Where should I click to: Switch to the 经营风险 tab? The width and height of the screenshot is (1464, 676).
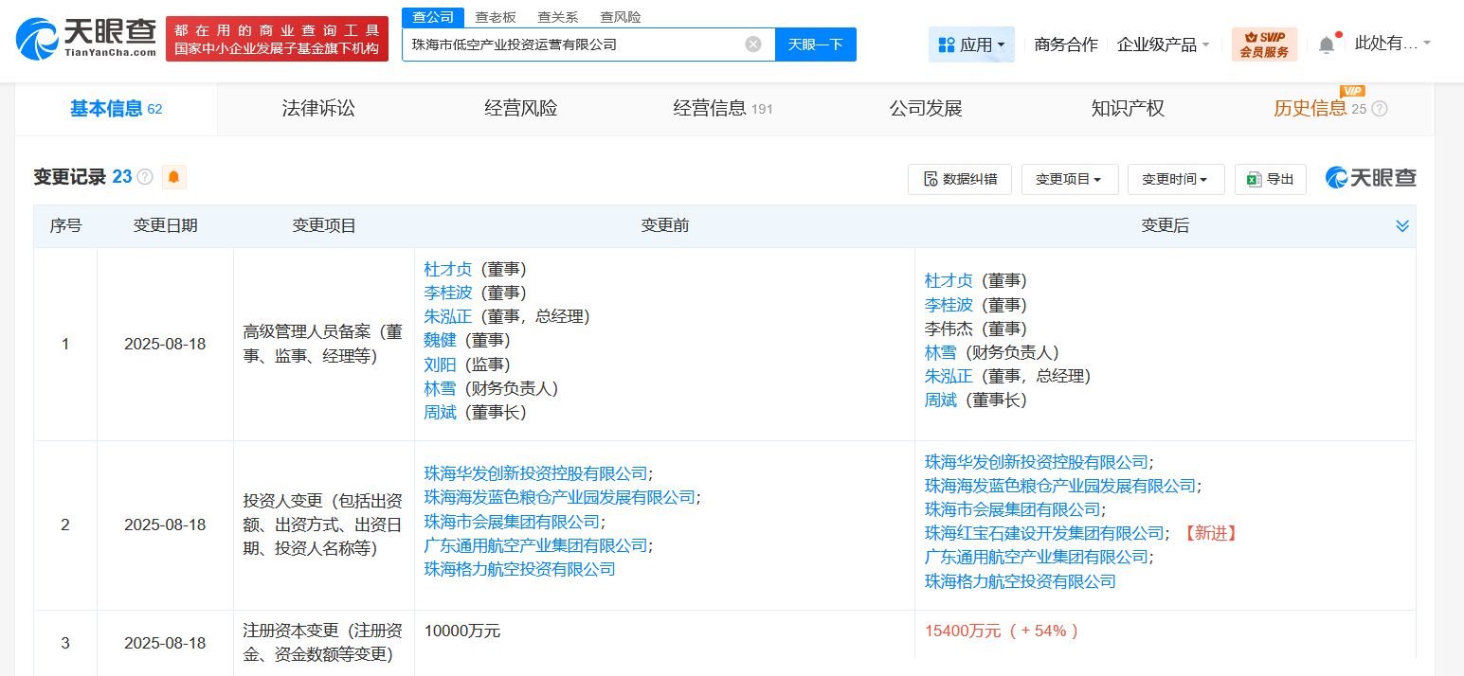tap(521, 109)
